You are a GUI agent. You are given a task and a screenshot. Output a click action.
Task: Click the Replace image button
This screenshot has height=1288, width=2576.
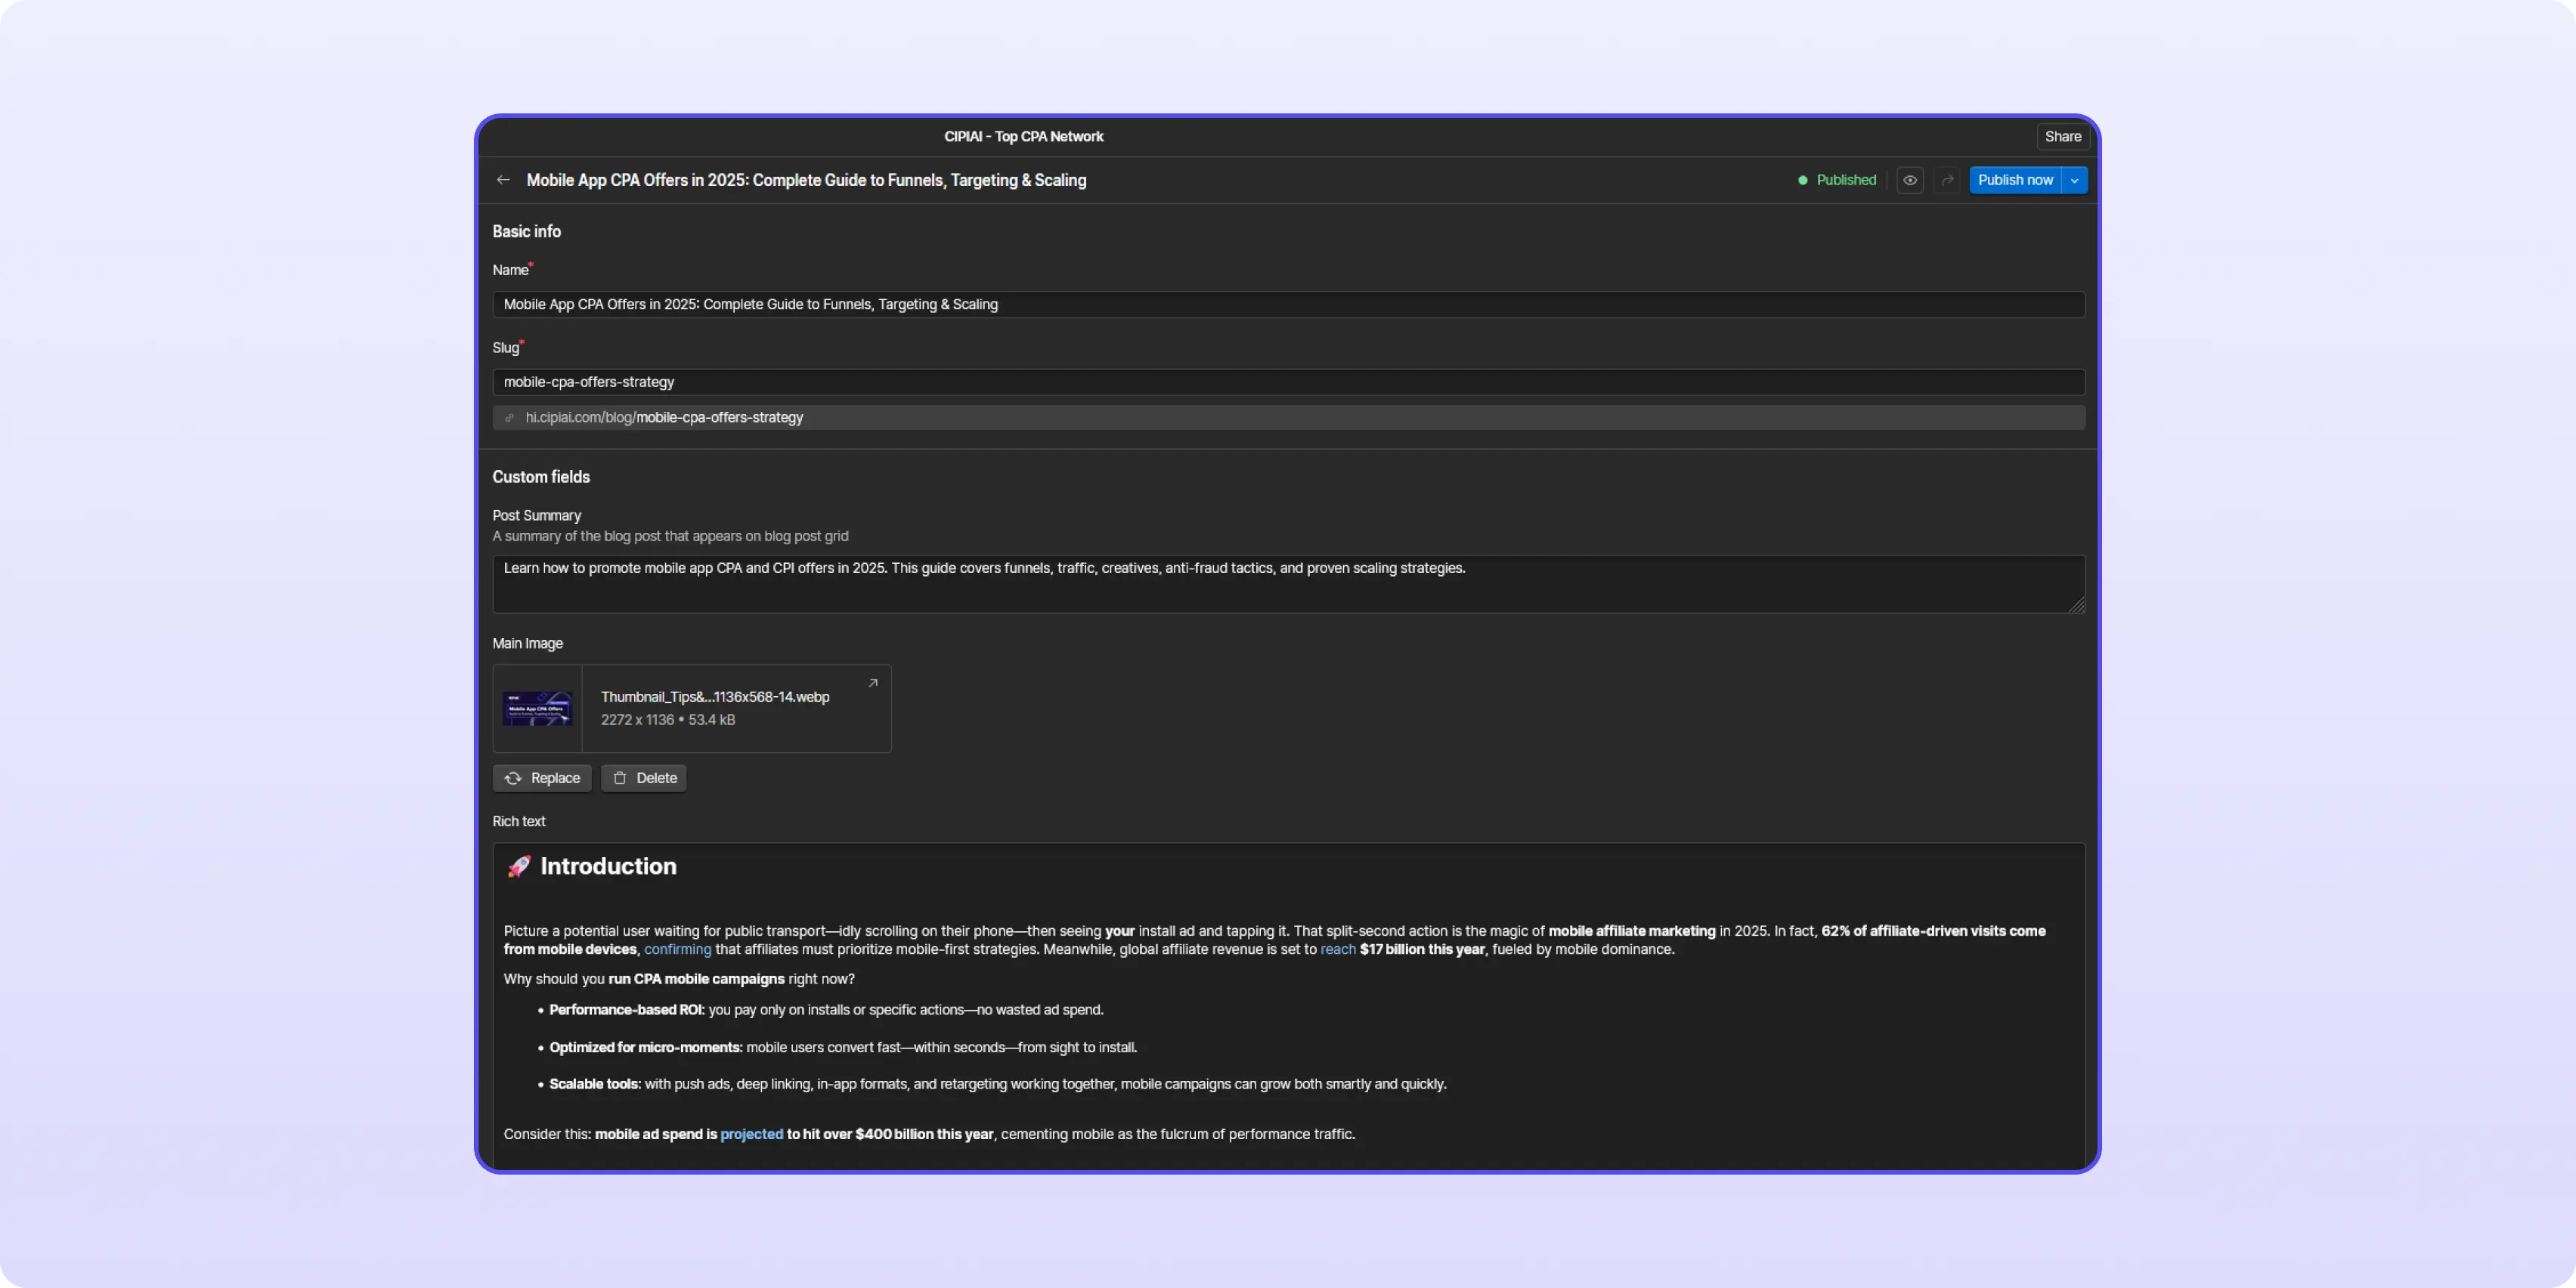542,778
